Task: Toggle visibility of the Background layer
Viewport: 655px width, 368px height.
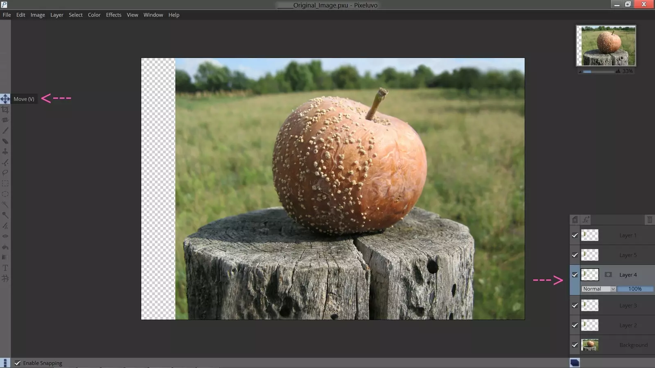Action: [x=575, y=345]
